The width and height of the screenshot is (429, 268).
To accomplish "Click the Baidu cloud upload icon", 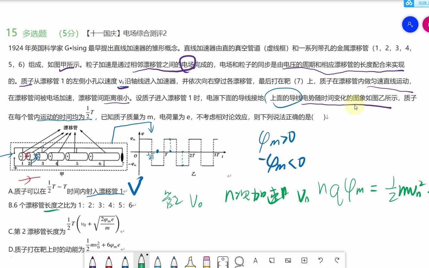I will [409, 3].
